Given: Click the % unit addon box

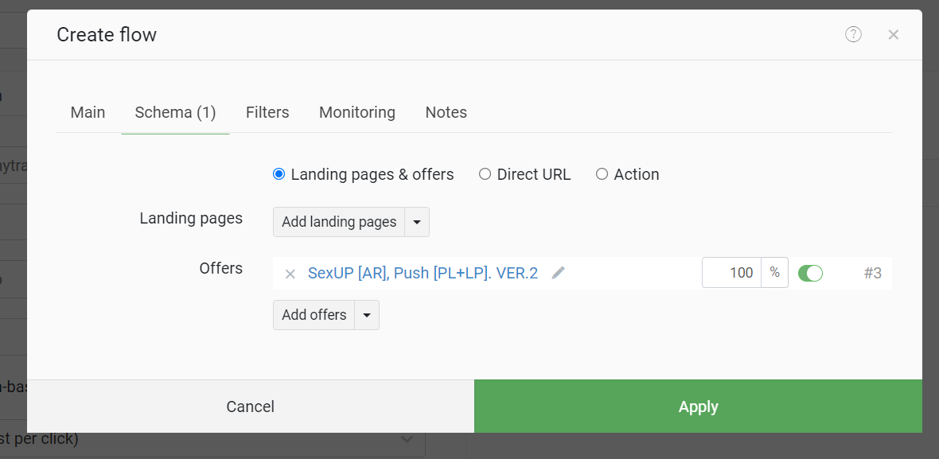Looking at the screenshot, I should coord(775,273).
